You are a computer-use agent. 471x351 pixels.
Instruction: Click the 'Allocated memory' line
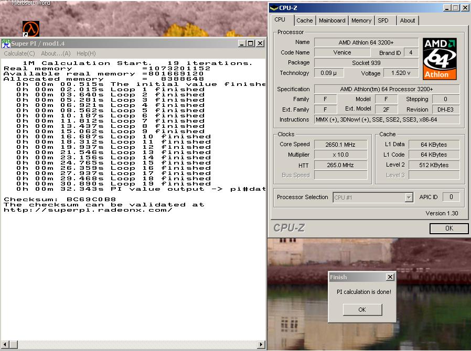104,79
